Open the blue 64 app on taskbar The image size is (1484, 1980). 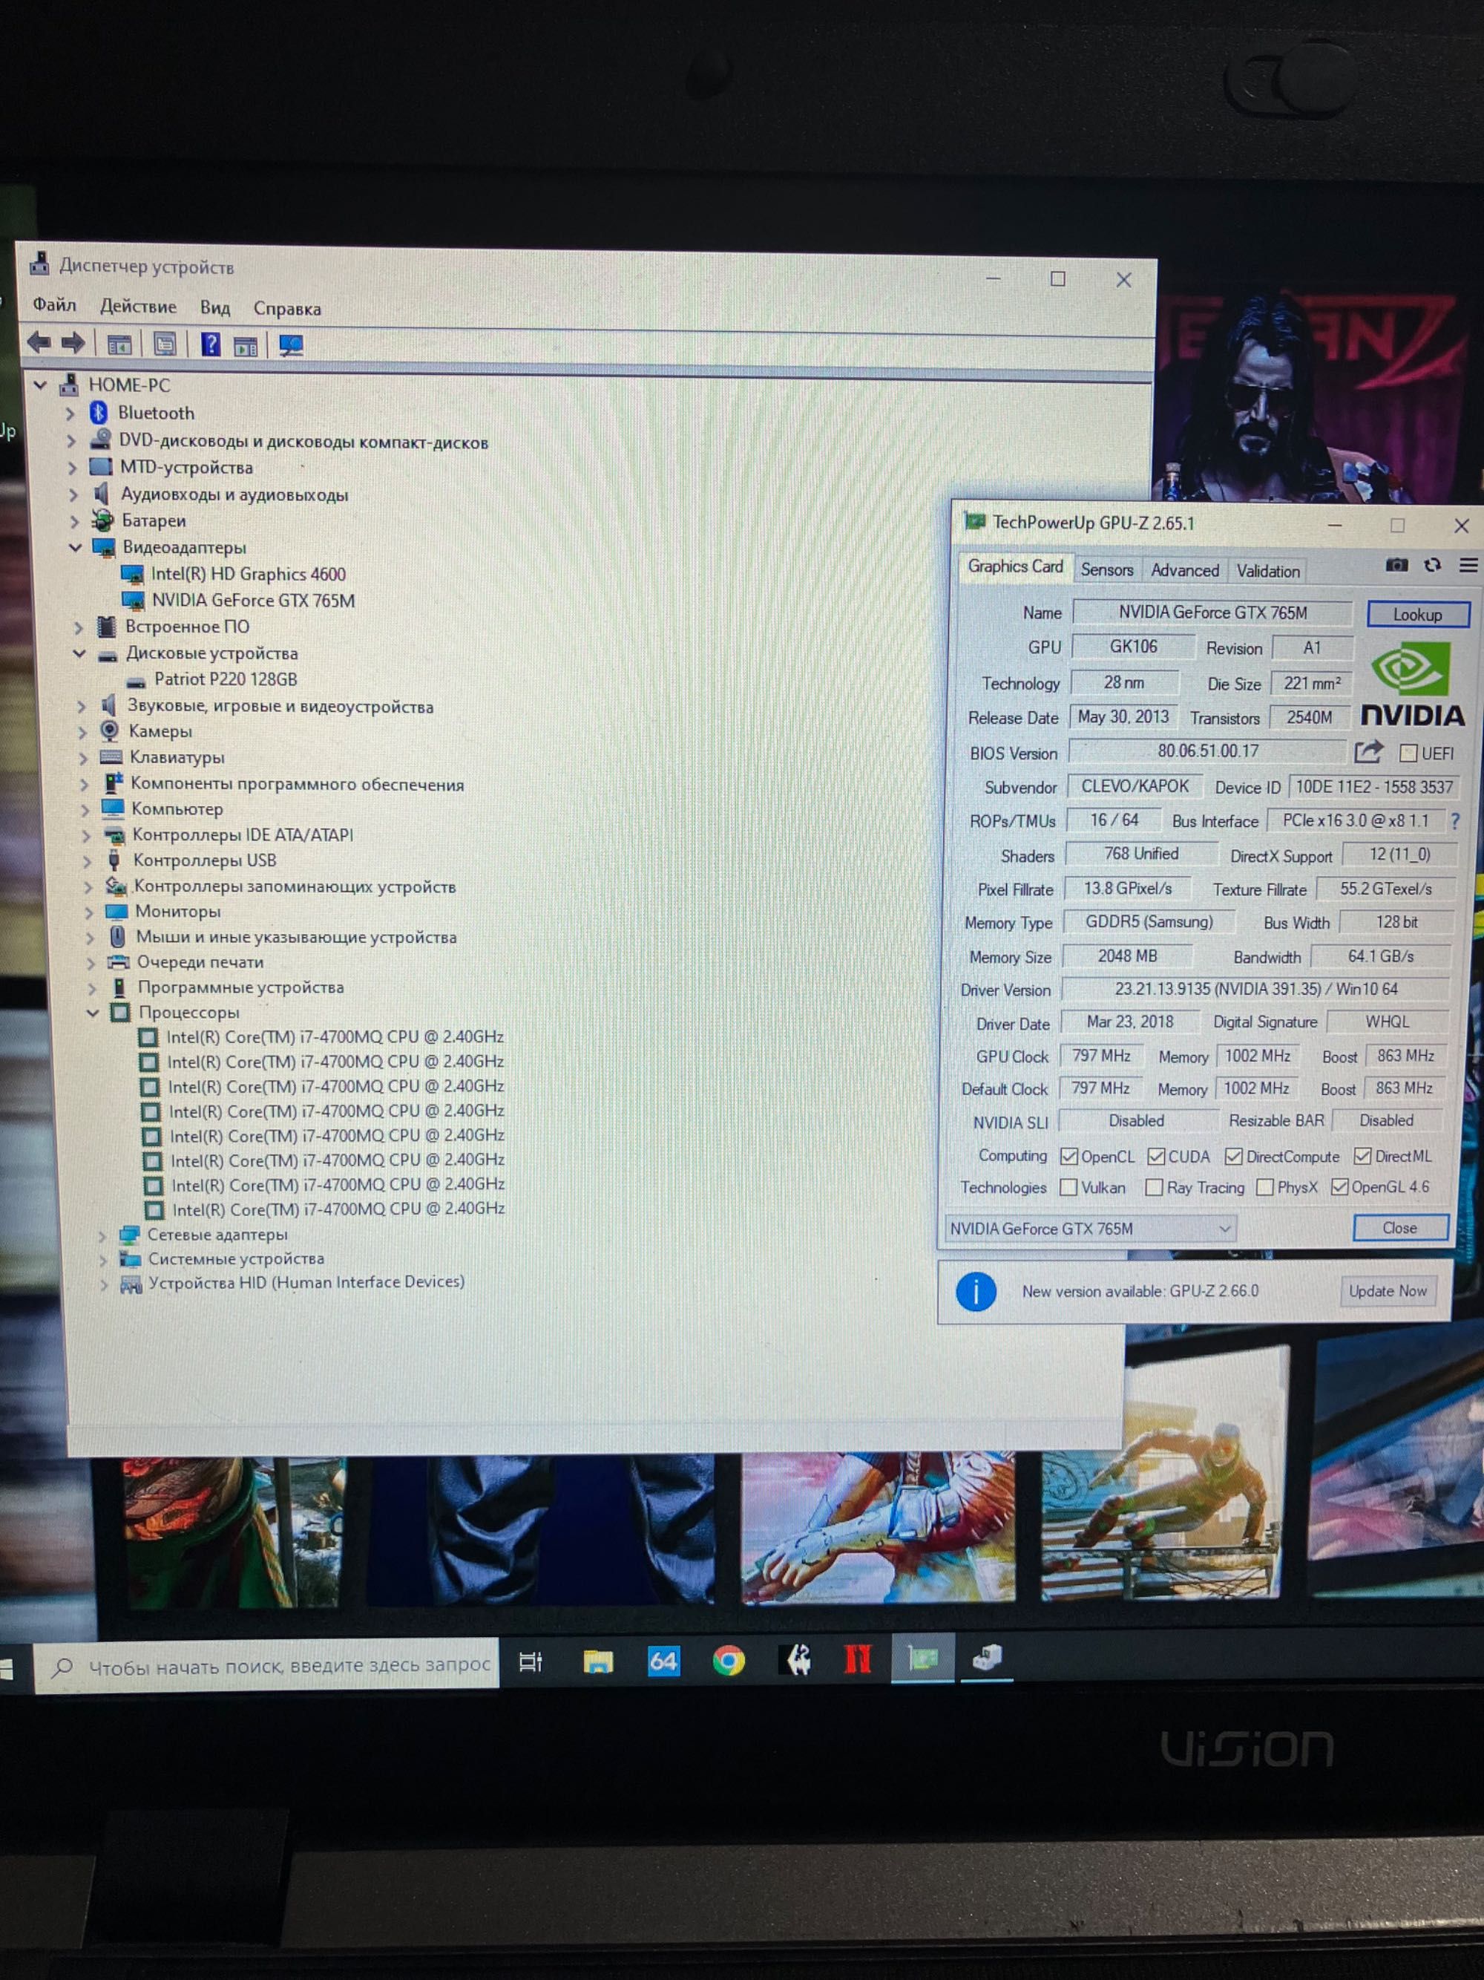click(663, 1662)
